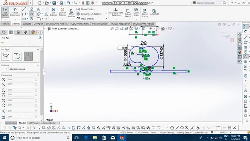
Task: Open the Flow Simulation tab
Action: (x=100, y=23)
